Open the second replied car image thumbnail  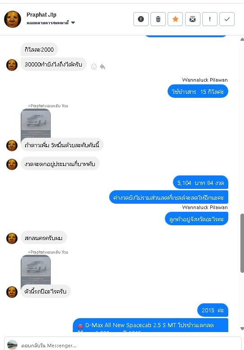[36, 270]
